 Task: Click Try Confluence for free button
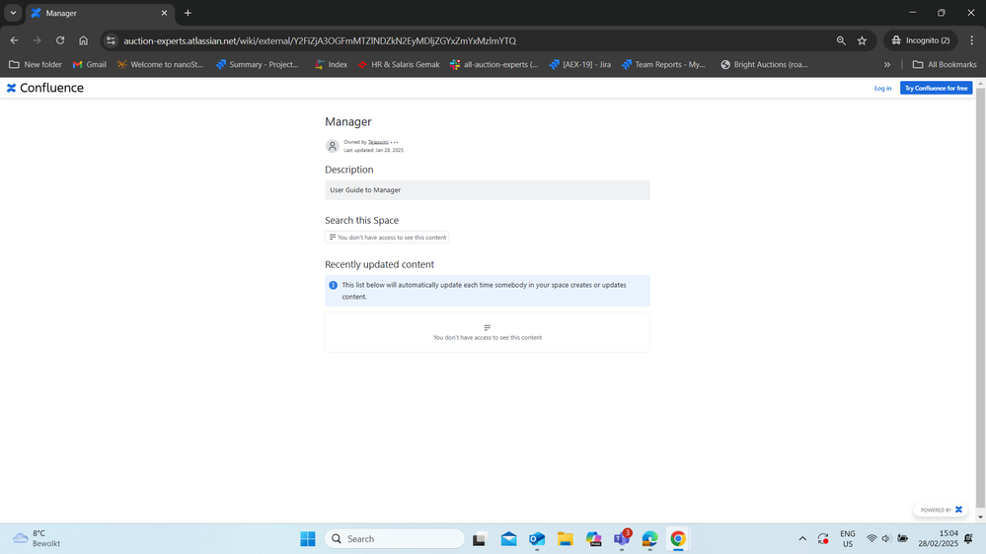(x=936, y=88)
